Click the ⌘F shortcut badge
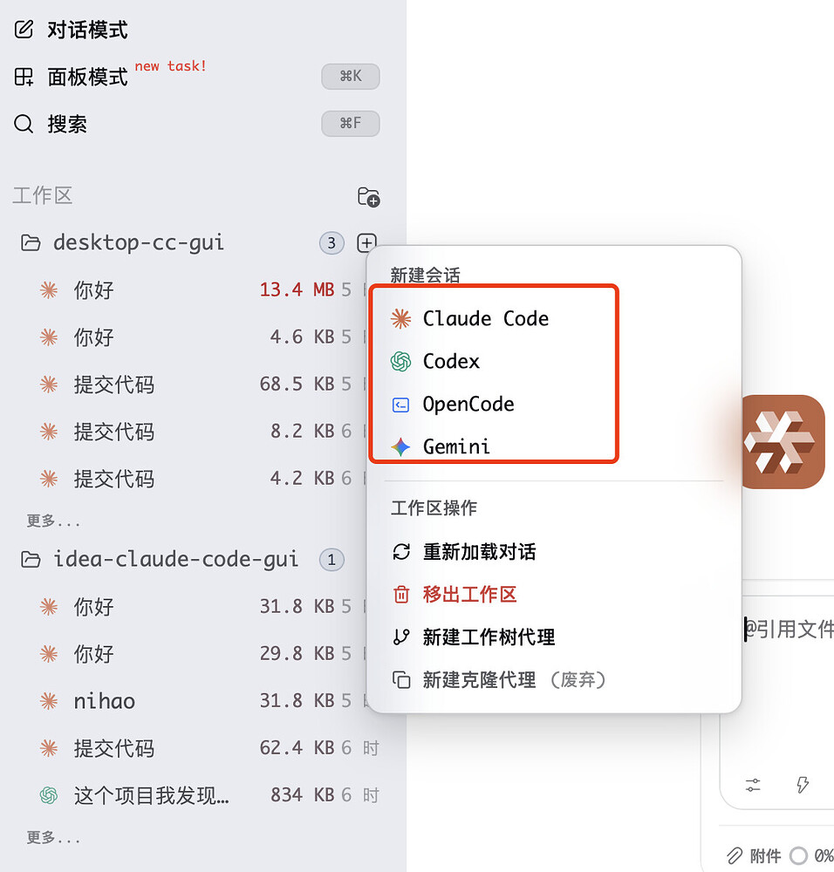 click(x=351, y=123)
